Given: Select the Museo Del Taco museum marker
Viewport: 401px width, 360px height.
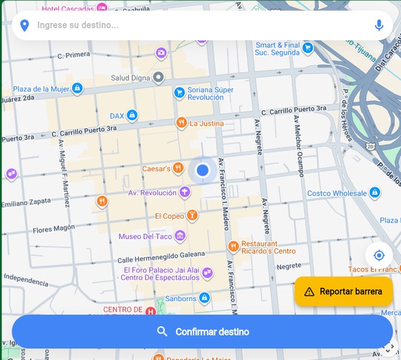Looking at the screenshot, I should point(180,236).
